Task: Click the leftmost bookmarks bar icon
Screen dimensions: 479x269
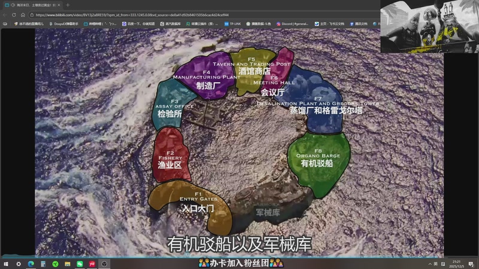Action: point(5,23)
